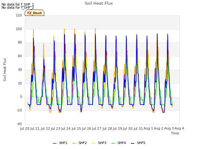This screenshot has height=149, width=198.
Task: Click the 40 y-axis tick label
Action: (x=20, y=70)
